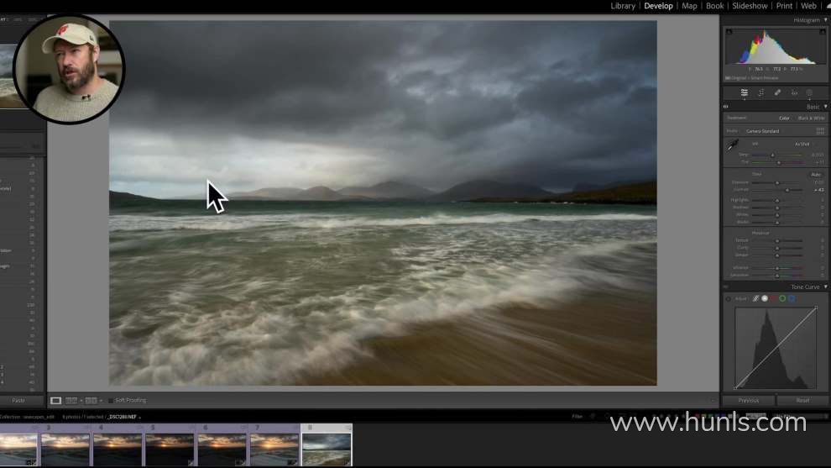831x468 pixels.
Task: Pick the White Balance eyedropper tool
Action: [733, 145]
